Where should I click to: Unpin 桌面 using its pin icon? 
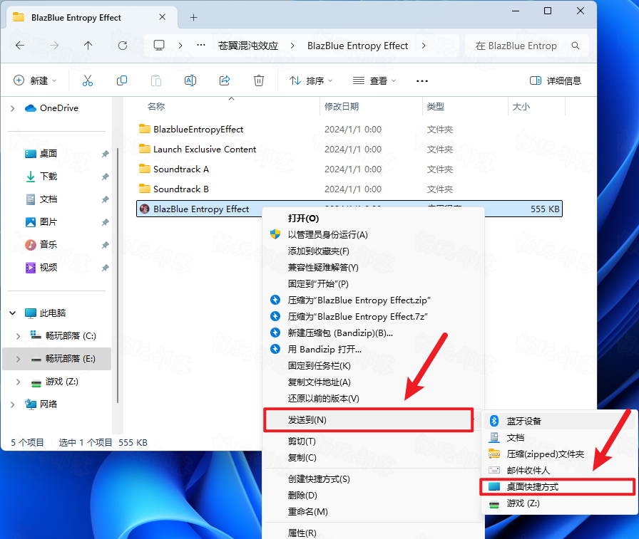click(105, 154)
